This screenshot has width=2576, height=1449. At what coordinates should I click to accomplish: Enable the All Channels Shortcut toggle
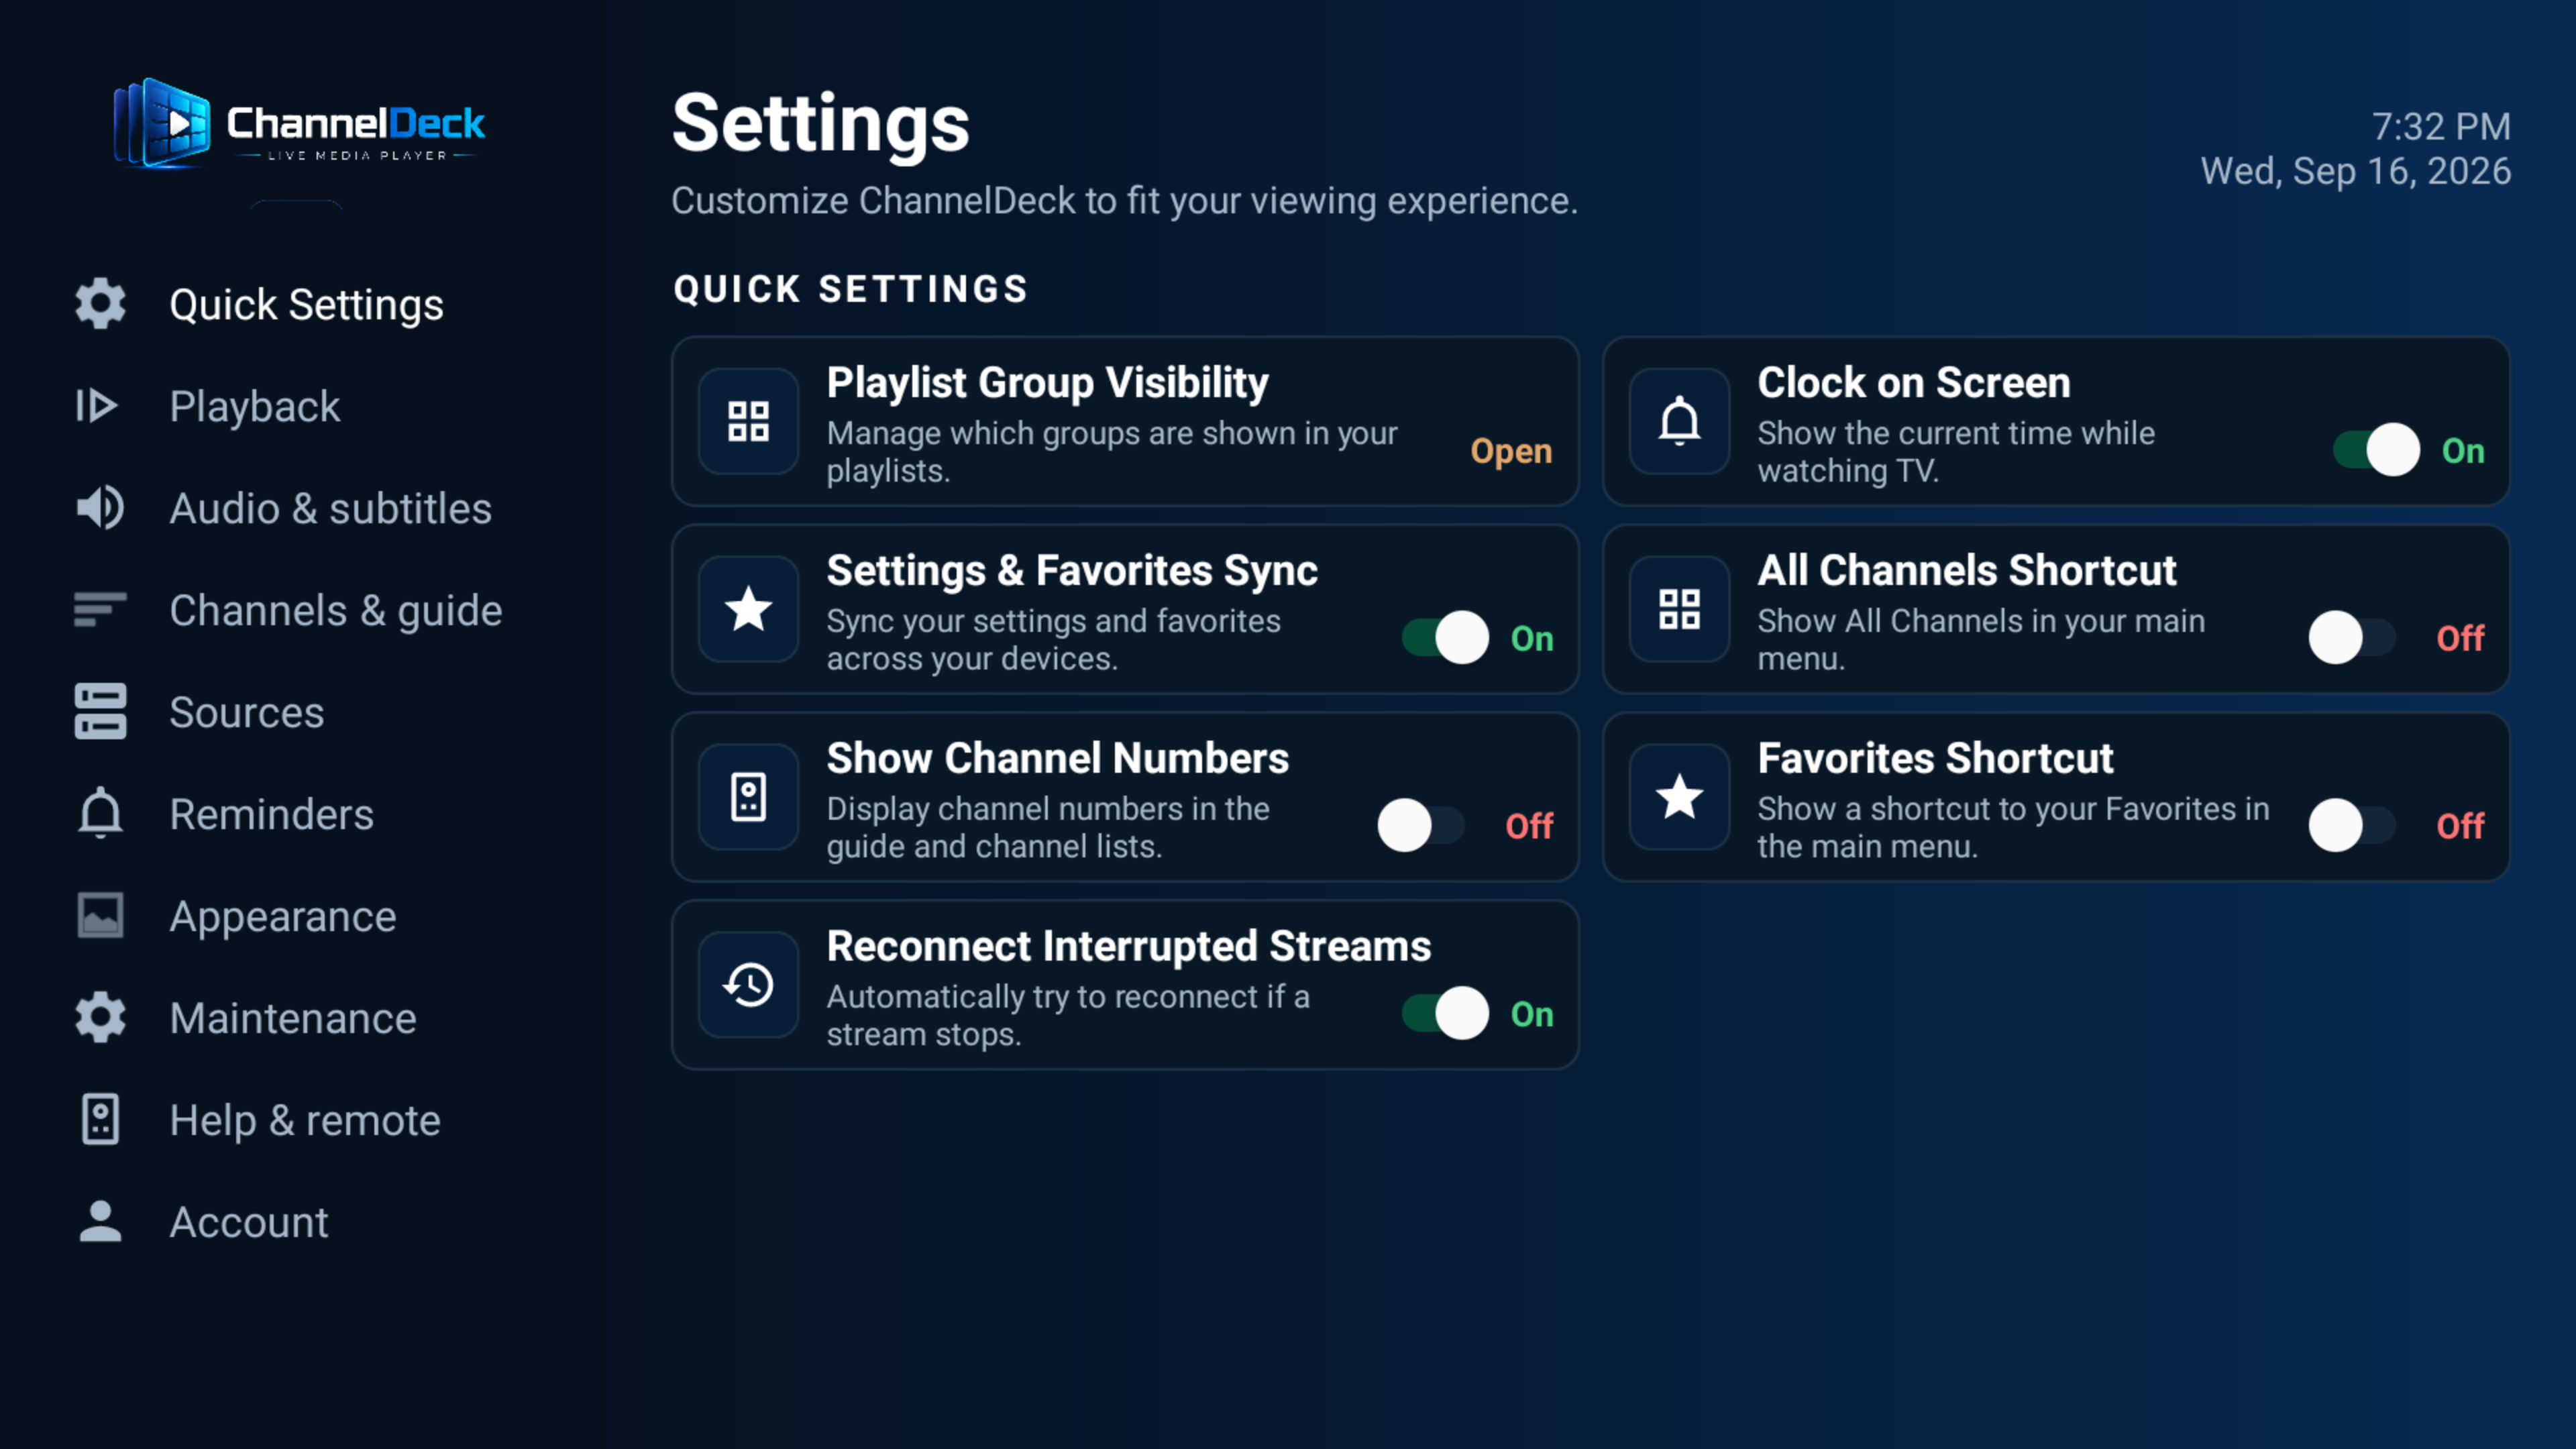[x=2352, y=638]
